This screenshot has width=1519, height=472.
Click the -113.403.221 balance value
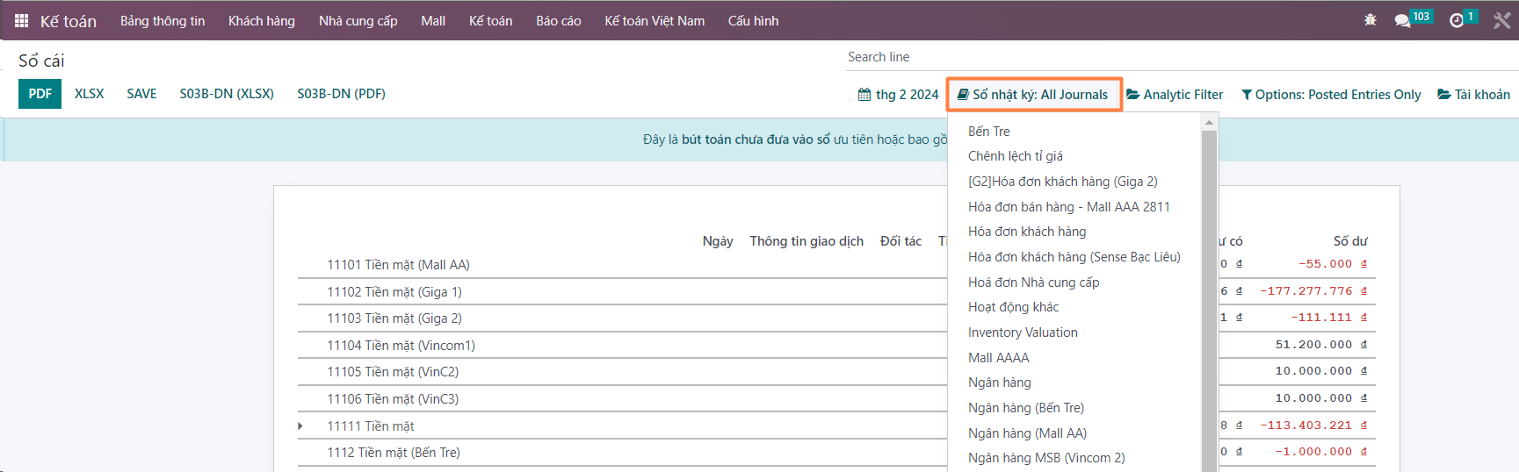pyautogui.click(x=1313, y=426)
